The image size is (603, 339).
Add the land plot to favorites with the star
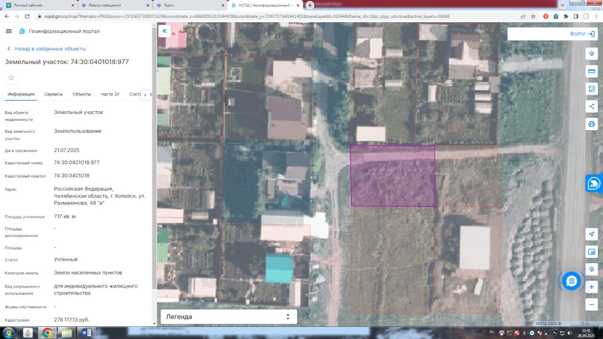pos(11,78)
